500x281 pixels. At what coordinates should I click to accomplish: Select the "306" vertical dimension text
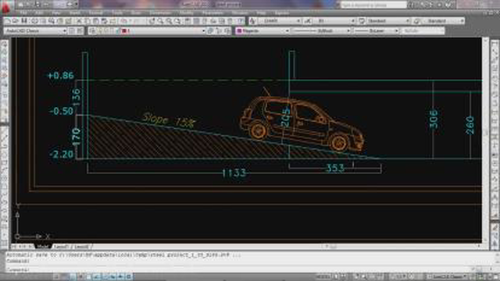(434, 119)
